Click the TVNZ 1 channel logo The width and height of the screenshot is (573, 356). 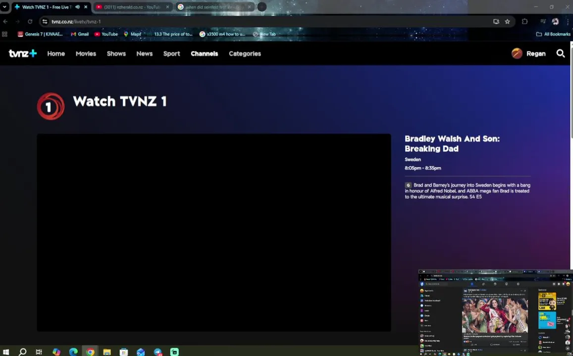(51, 106)
